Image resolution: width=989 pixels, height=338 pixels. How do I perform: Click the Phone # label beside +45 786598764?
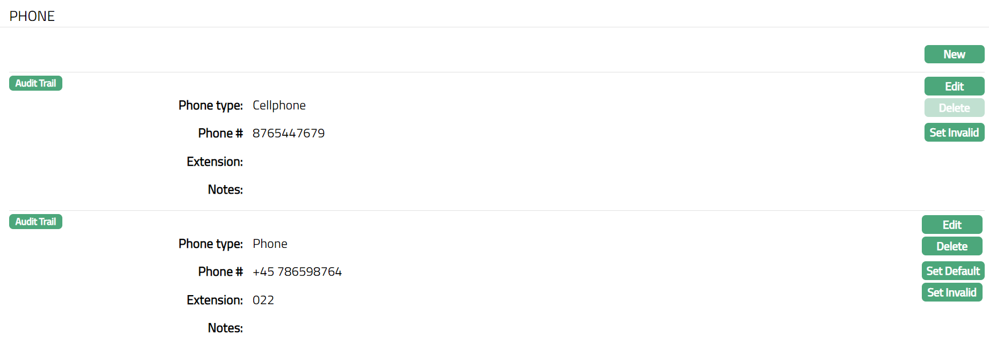[220, 271]
